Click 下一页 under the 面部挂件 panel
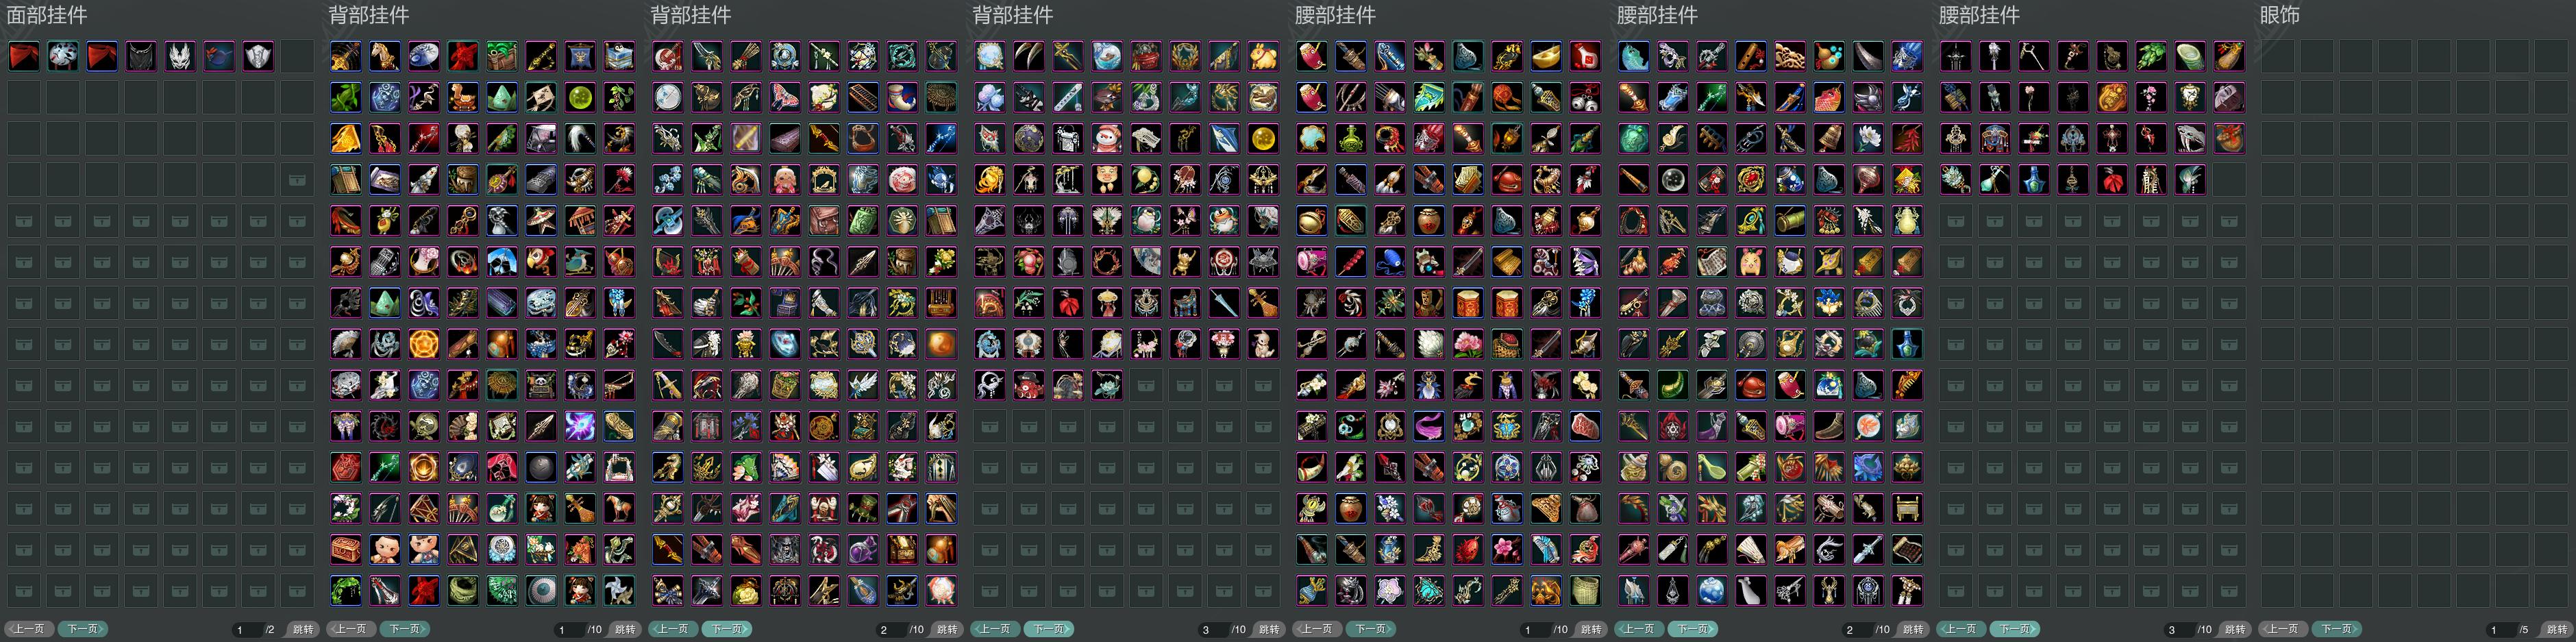 82,629
